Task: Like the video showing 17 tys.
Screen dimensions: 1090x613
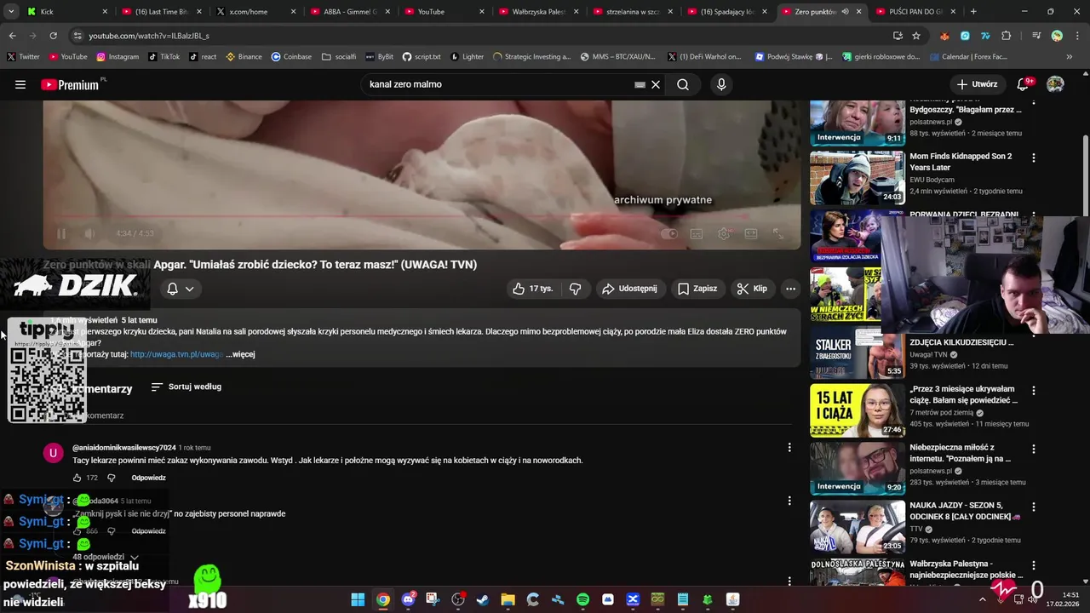Action: (532, 289)
